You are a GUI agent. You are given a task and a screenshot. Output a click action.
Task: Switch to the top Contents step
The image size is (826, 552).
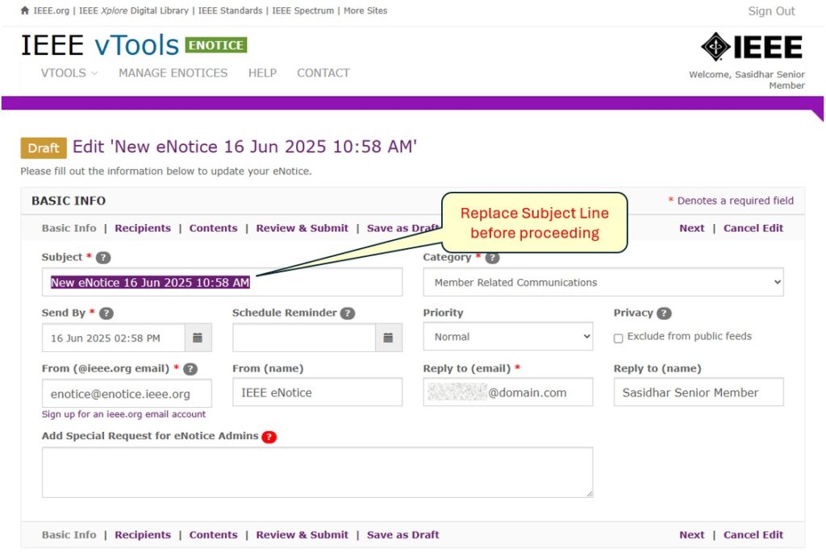point(213,228)
